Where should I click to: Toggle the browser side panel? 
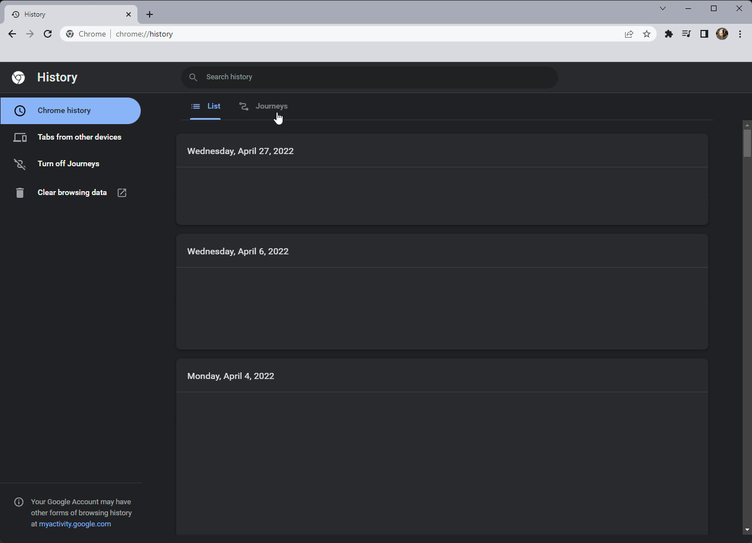tap(704, 34)
